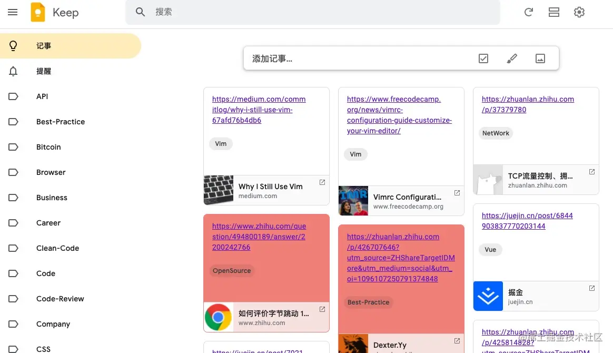This screenshot has height=353, width=613.
Task: Open external link for Why I Still Use Vim
Action: tap(322, 182)
